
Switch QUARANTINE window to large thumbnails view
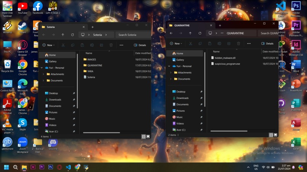(x=275, y=135)
